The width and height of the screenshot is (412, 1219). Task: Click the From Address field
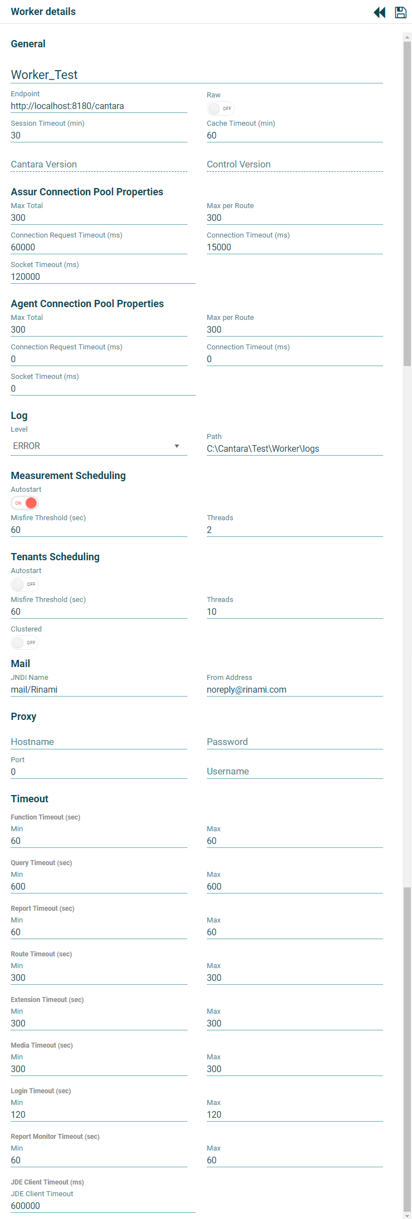point(294,690)
